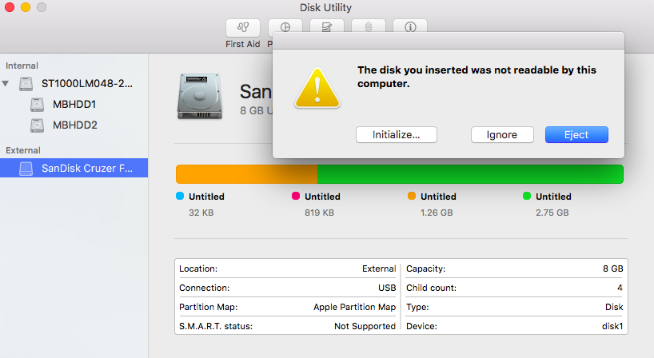Select the green partition bar segment
The image size is (654, 358).
(x=470, y=174)
